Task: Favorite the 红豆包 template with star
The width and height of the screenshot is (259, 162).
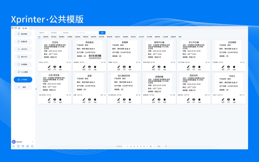Action: (60, 67)
